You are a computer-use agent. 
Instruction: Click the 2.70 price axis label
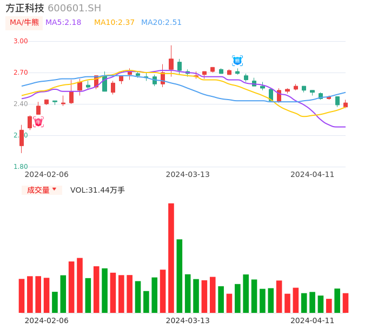pos(21,73)
